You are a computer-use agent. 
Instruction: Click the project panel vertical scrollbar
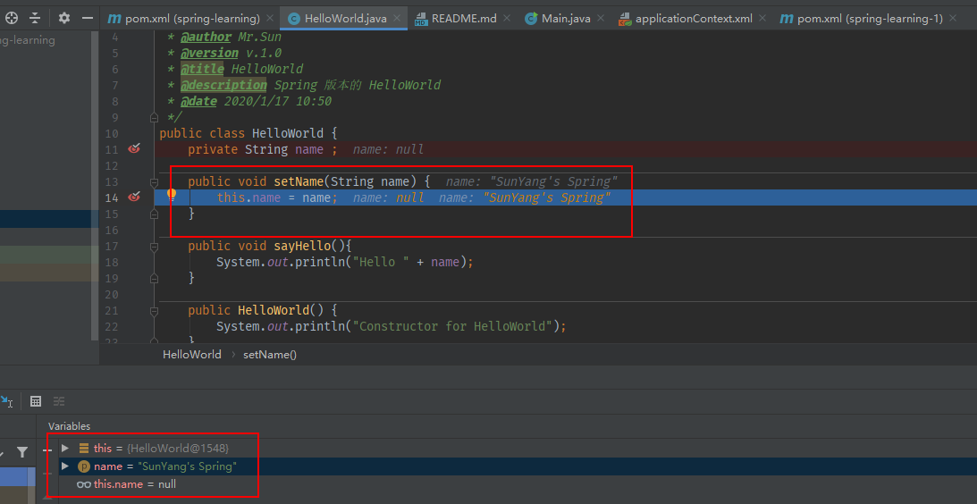95,186
